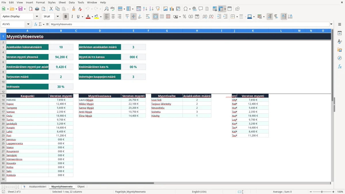Open conditional formatting dropdown arrow

click(264, 17)
